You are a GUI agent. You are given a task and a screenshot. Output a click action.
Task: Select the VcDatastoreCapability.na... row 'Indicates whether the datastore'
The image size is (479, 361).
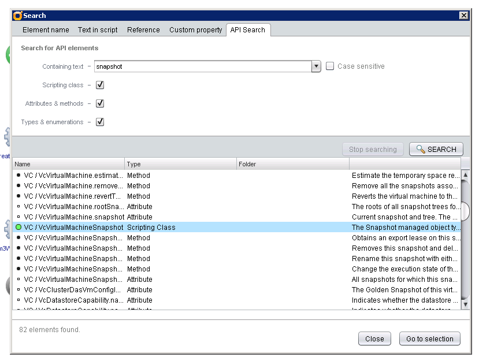click(236, 300)
